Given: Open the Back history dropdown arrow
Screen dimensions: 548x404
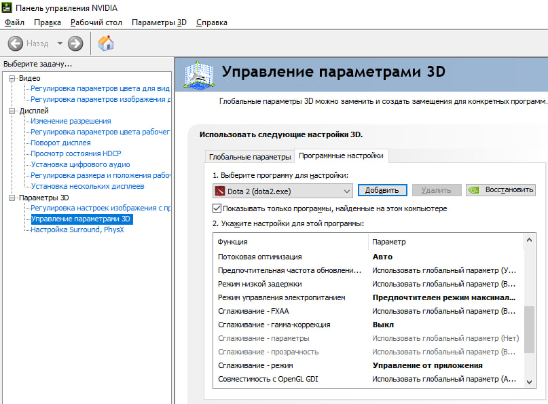Looking at the screenshot, I should (x=60, y=43).
